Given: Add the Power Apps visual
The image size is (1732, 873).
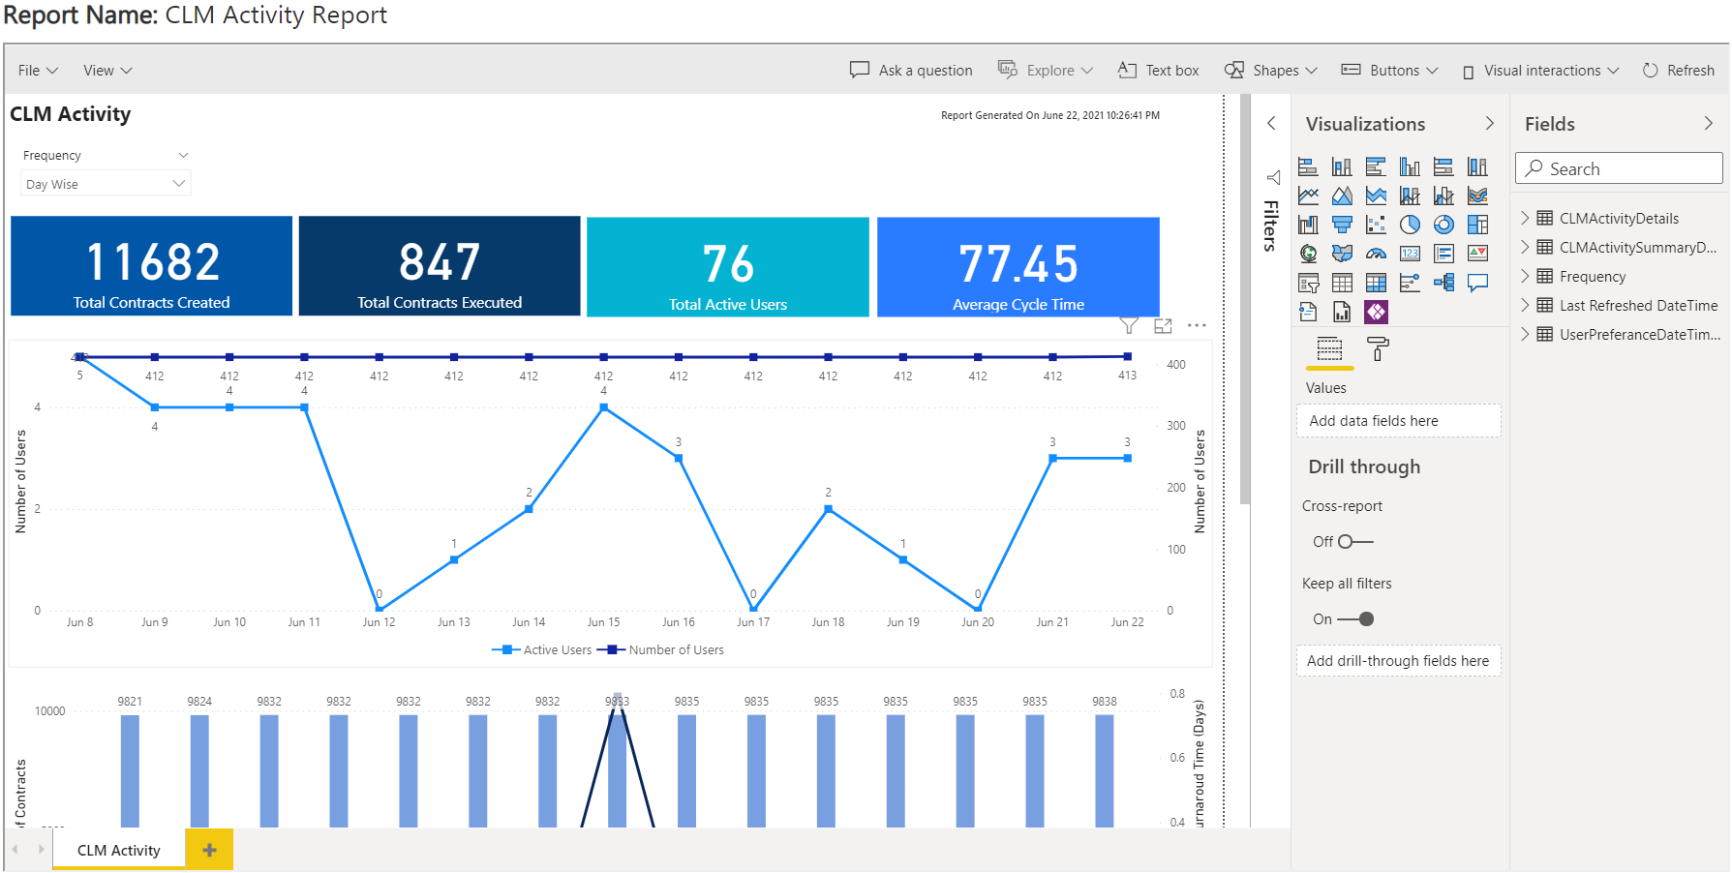Looking at the screenshot, I should point(1376,312).
